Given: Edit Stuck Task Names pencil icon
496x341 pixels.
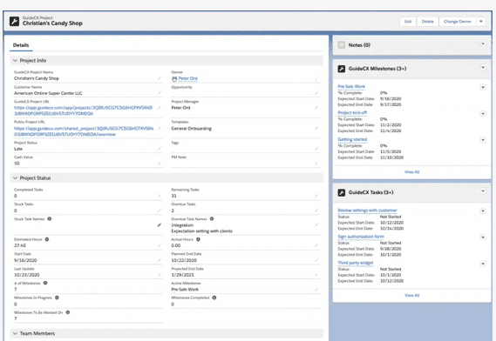Looking at the screenshot, I should [x=160, y=225].
